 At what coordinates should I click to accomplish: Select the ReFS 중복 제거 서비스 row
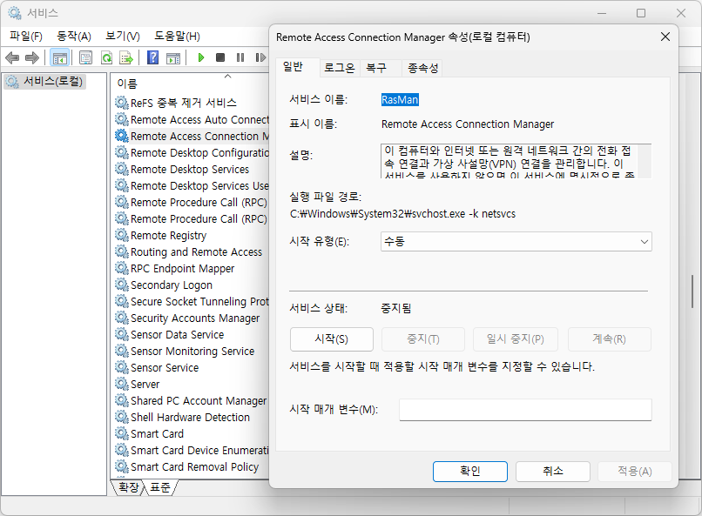tap(184, 103)
